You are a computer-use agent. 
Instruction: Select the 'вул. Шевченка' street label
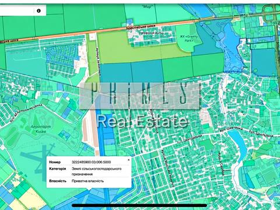(x=231, y=129)
